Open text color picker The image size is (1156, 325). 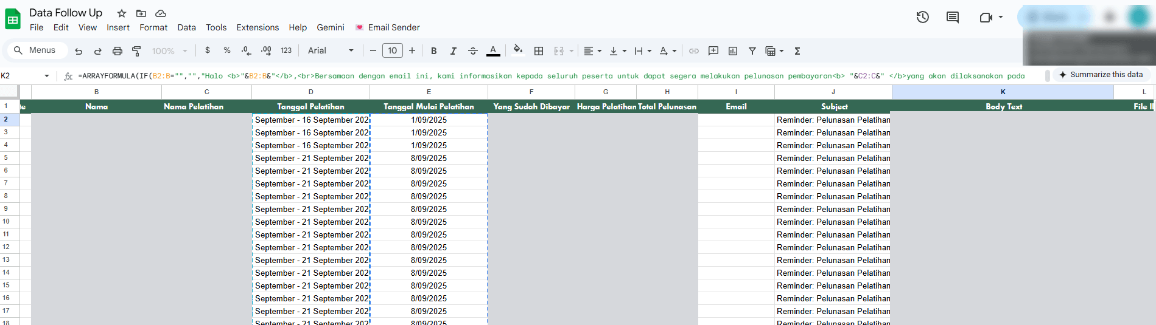(x=493, y=51)
